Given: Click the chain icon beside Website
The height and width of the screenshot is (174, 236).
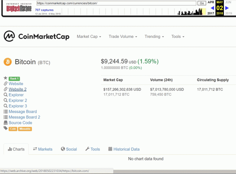Looking at the screenshot, I should click(x=6, y=83).
